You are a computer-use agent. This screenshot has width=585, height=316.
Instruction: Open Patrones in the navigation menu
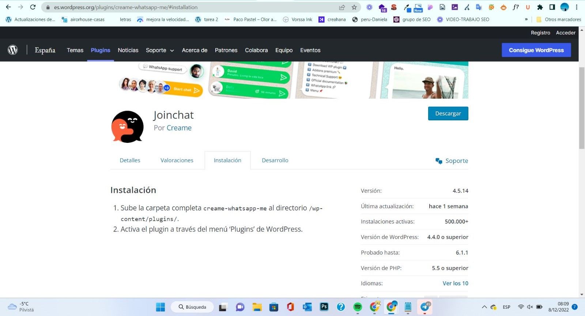point(226,50)
